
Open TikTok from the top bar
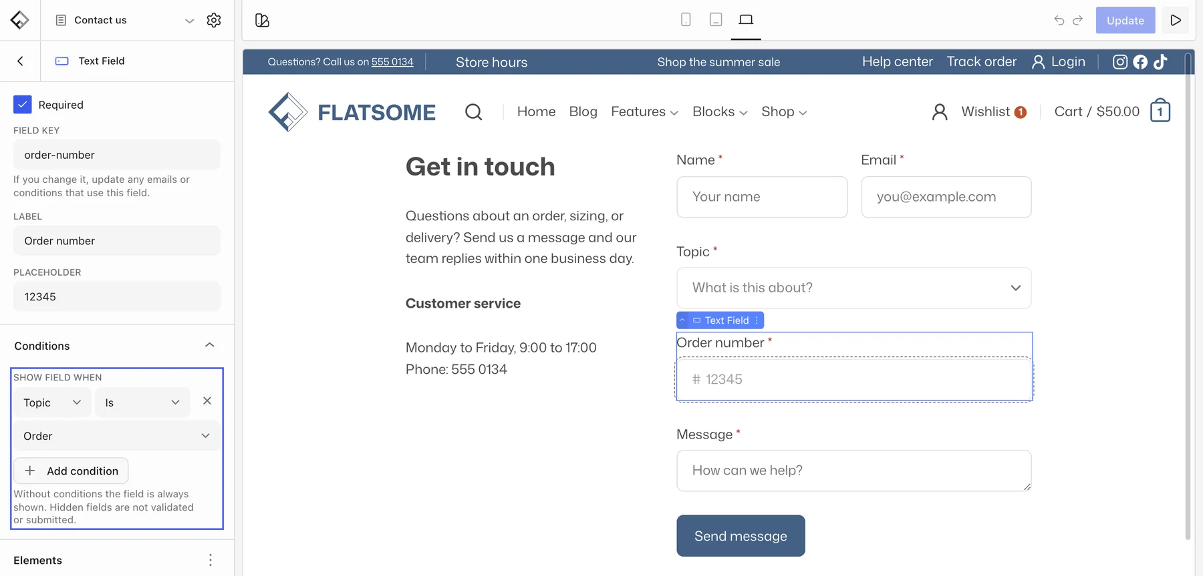(x=1160, y=62)
